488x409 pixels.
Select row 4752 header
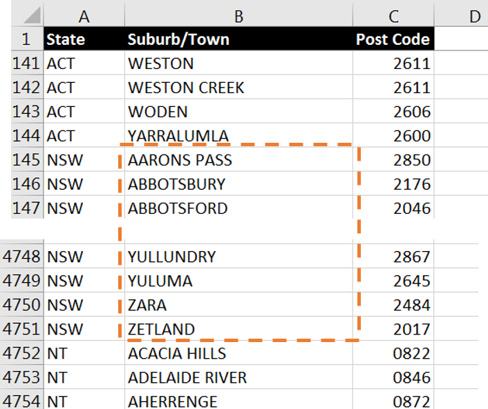[x=21, y=353]
